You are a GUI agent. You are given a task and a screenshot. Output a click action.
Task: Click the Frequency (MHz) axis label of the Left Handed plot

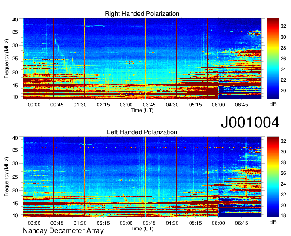pyautogui.click(x=6, y=177)
